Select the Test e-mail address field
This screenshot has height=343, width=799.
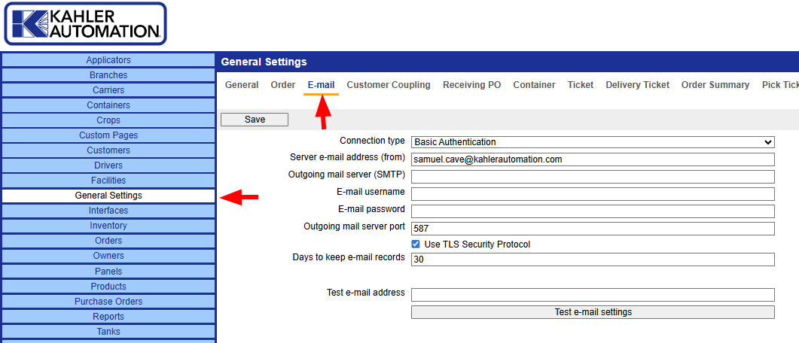(593, 295)
